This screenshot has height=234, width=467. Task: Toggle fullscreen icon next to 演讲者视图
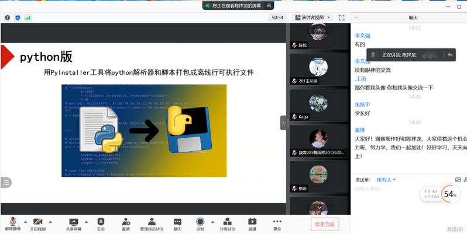tap(342, 18)
